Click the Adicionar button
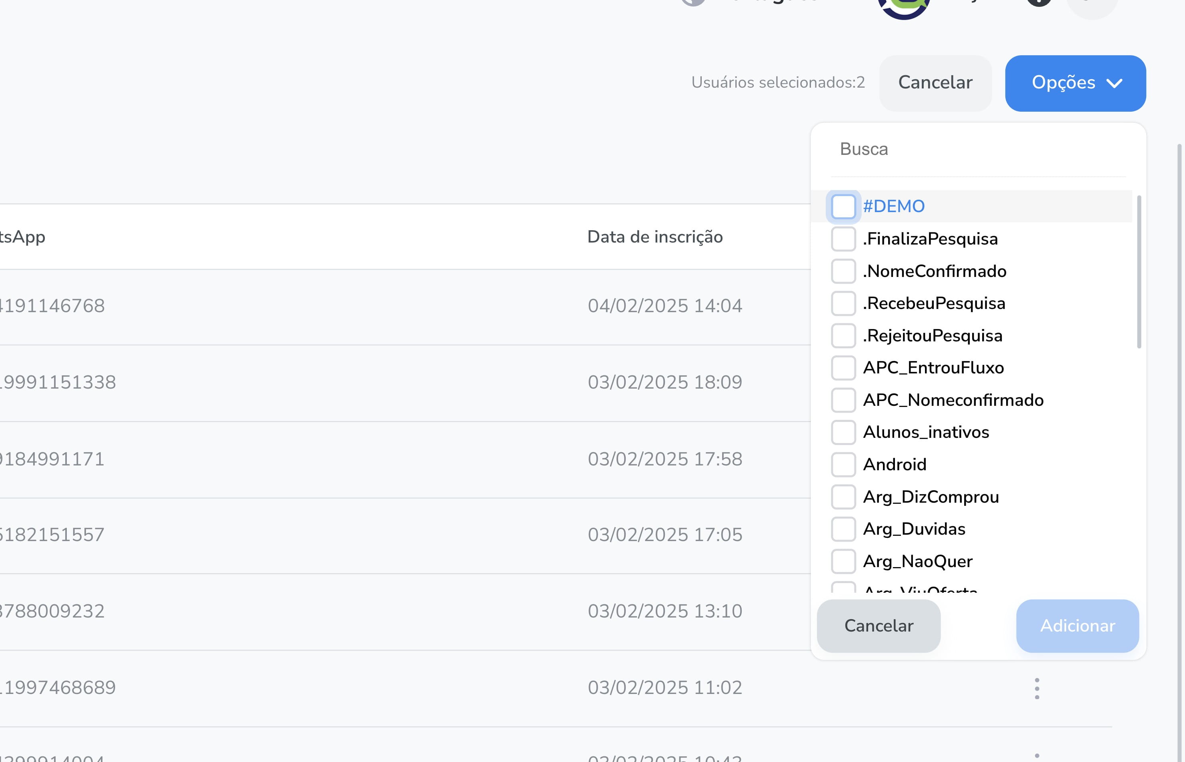Viewport: 1185px width, 762px height. [x=1077, y=626]
